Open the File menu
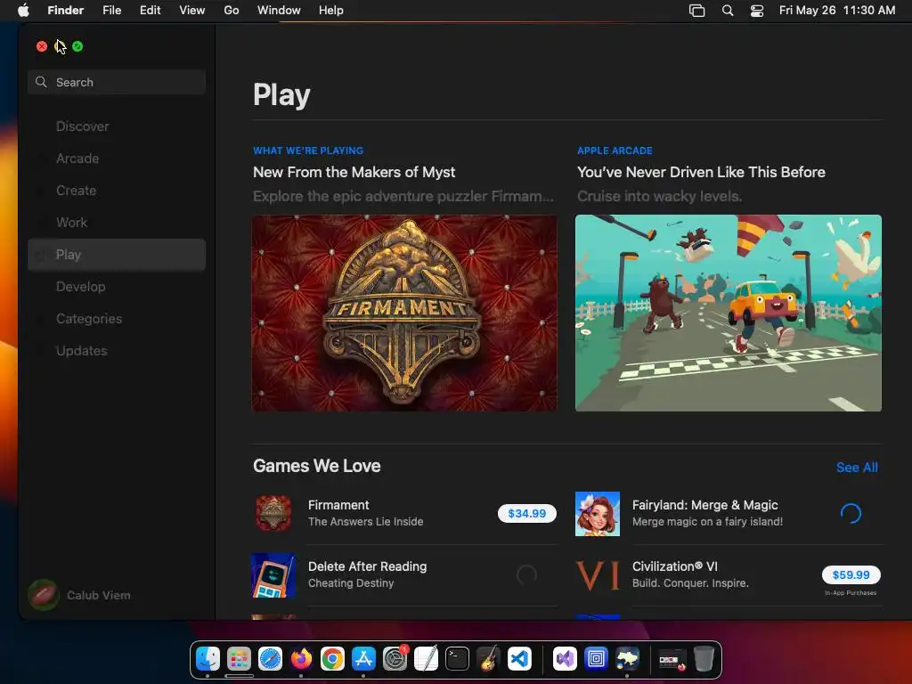912x684 pixels. (111, 11)
